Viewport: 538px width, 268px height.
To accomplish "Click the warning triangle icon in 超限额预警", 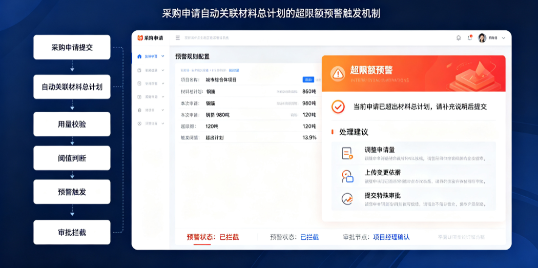I will coord(338,73).
